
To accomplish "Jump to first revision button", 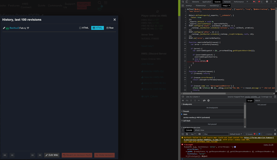I will pos(5,155).
